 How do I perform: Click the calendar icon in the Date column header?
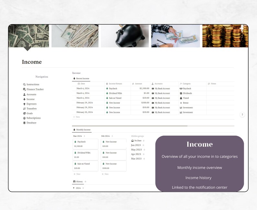79,84
